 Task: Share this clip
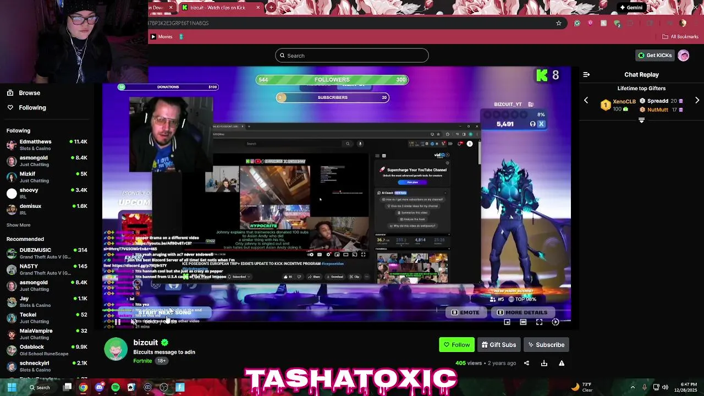pyautogui.click(x=526, y=363)
